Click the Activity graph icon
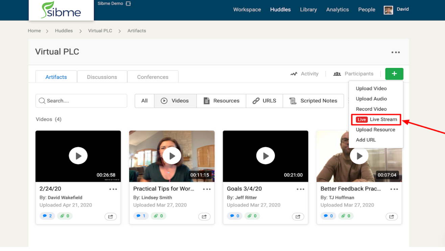This screenshot has width=445, height=251. pyautogui.click(x=294, y=74)
